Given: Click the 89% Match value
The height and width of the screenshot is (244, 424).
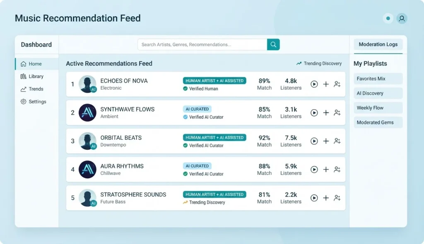Looking at the screenshot, I should [x=264, y=81].
